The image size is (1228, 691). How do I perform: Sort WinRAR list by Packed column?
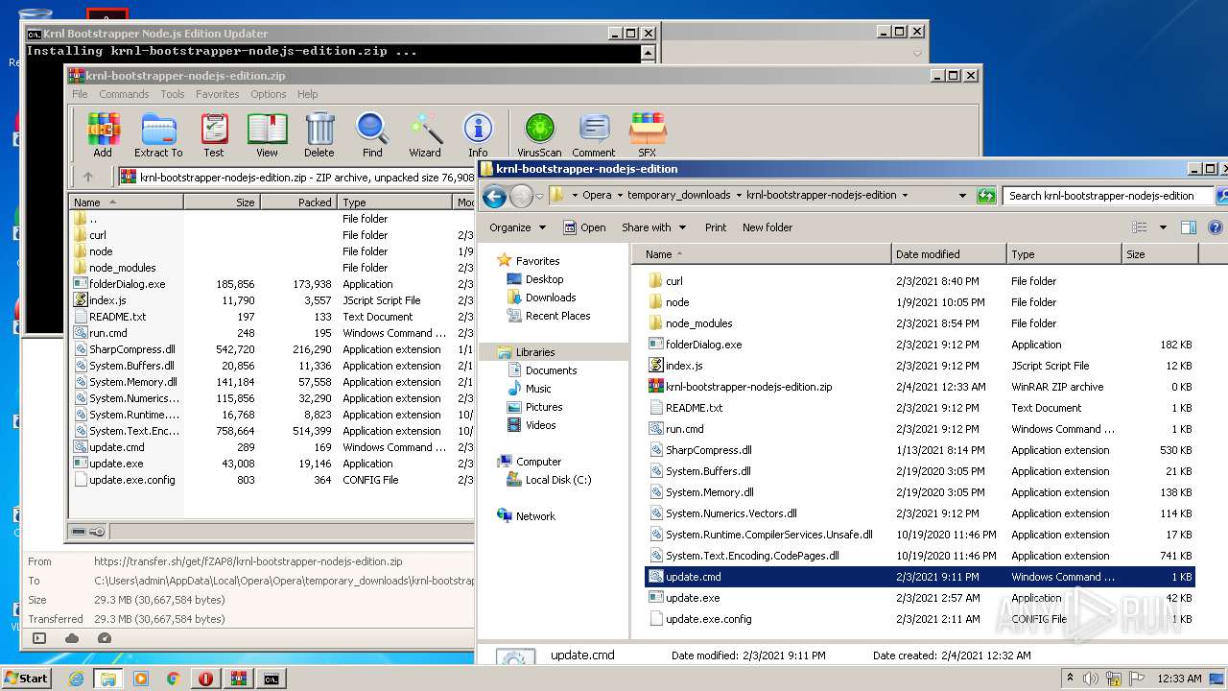[x=298, y=203]
